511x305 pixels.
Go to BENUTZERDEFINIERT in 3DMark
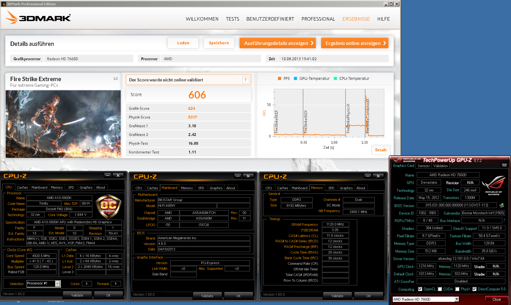pyautogui.click(x=270, y=19)
